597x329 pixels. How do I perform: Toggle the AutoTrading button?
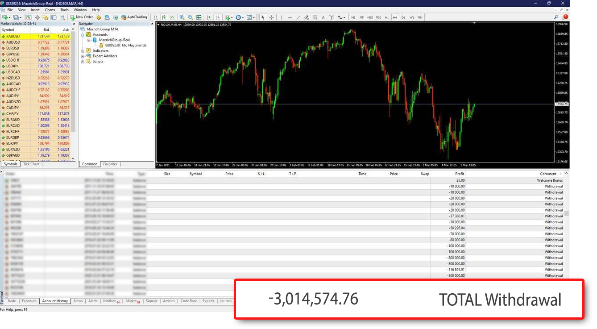coord(134,17)
